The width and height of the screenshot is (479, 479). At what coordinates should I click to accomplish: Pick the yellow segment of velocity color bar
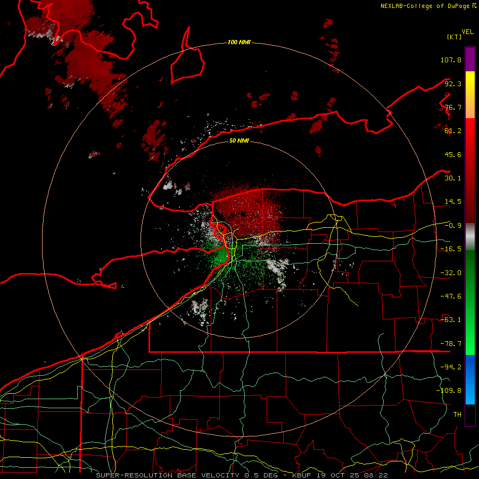click(470, 95)
